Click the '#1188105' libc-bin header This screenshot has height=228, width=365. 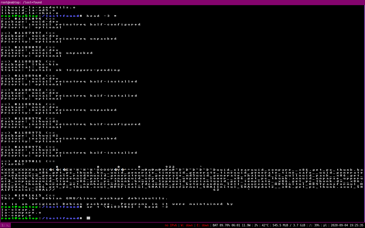coord(28,61)
